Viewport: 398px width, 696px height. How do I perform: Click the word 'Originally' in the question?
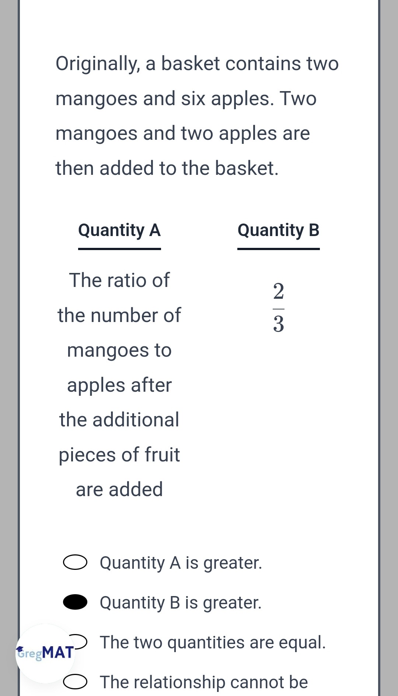pos(96,63)
